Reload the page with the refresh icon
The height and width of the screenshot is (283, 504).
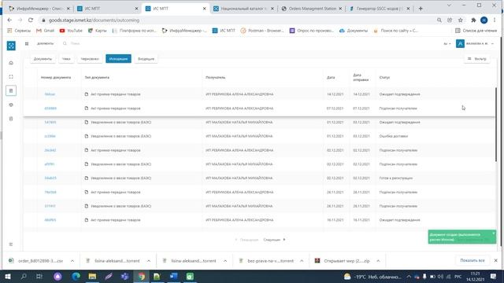click(31, 20)
